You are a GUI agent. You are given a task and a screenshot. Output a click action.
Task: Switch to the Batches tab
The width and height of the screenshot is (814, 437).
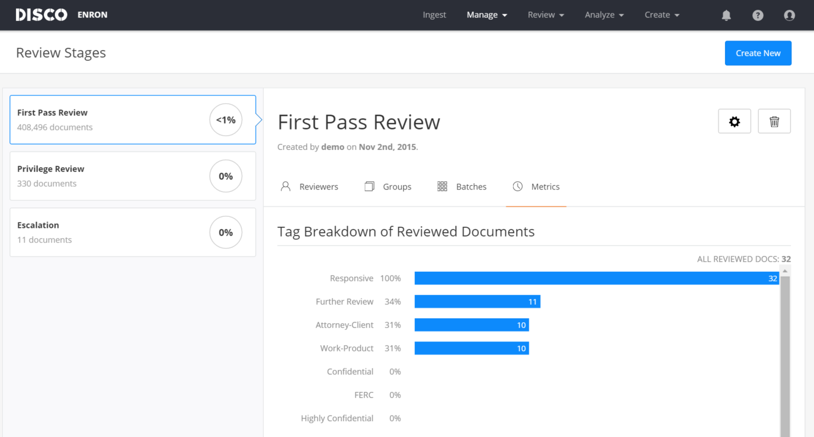[x=462, y=187]
